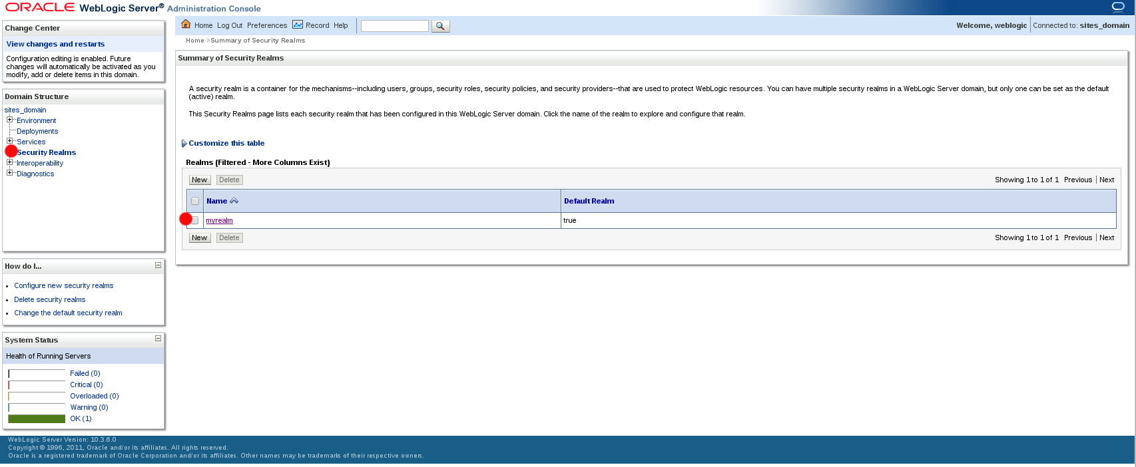The width and height of the screenshot is (1136, 467).
Task: Click the green OK health bar
Action: click(37, 418)
